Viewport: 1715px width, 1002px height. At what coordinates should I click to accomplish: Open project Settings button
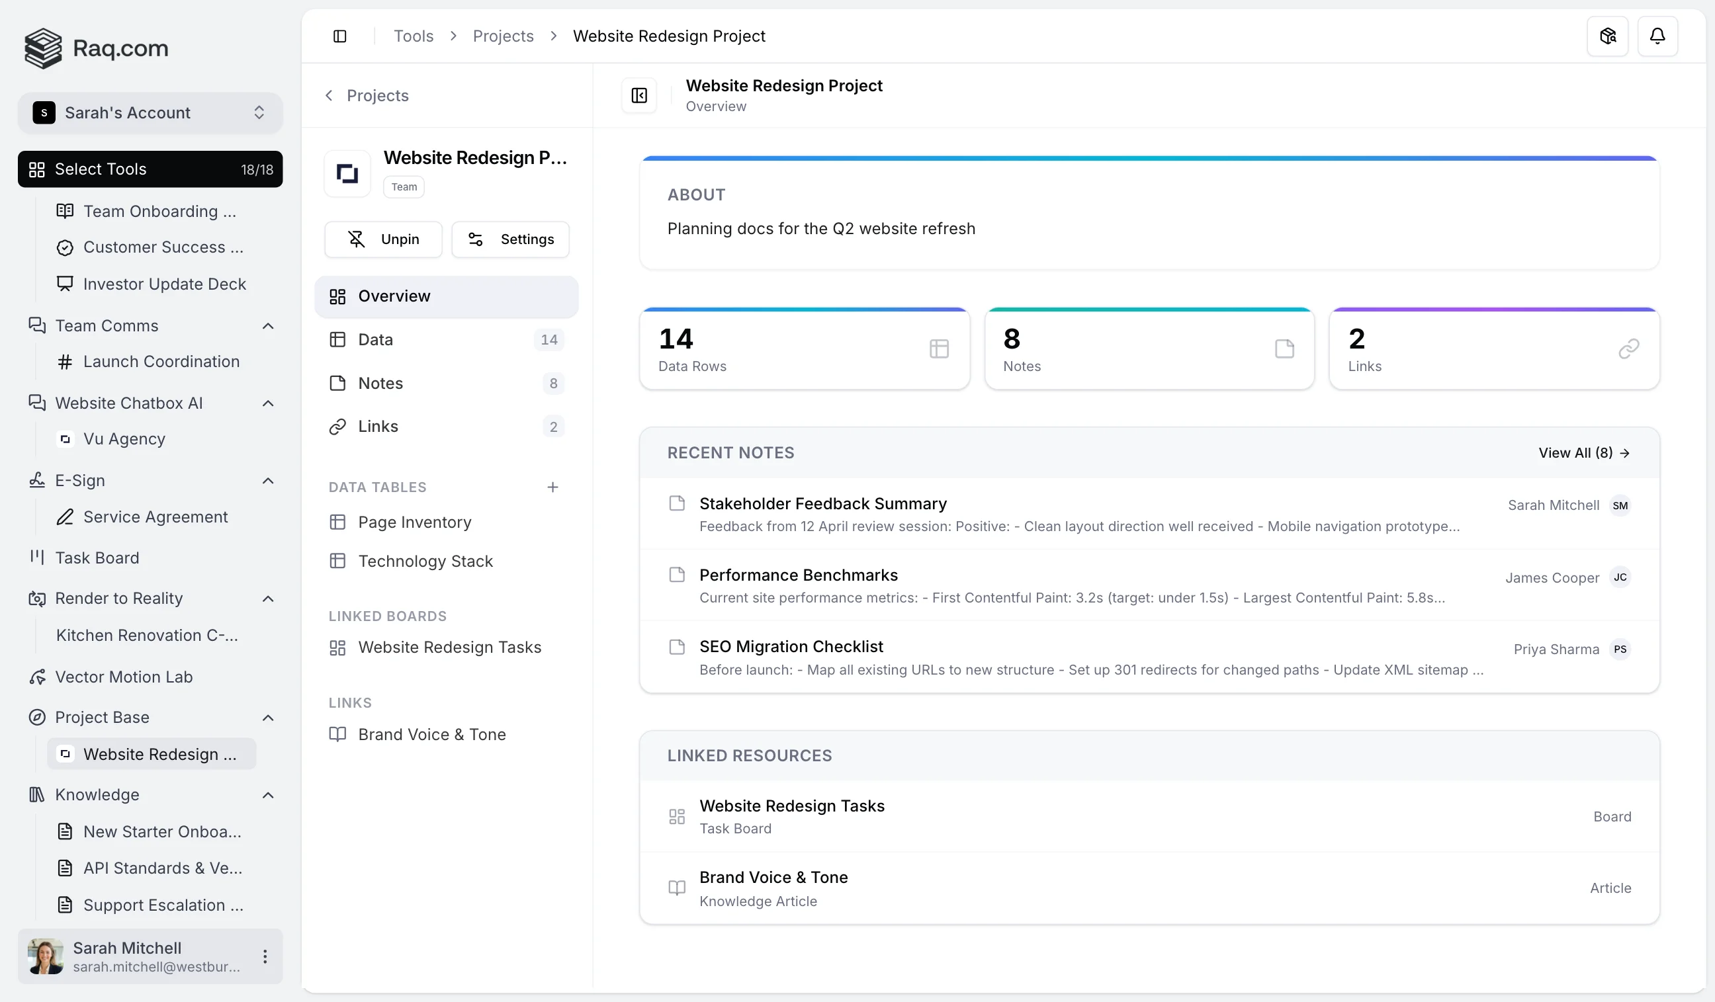point(510,239)
